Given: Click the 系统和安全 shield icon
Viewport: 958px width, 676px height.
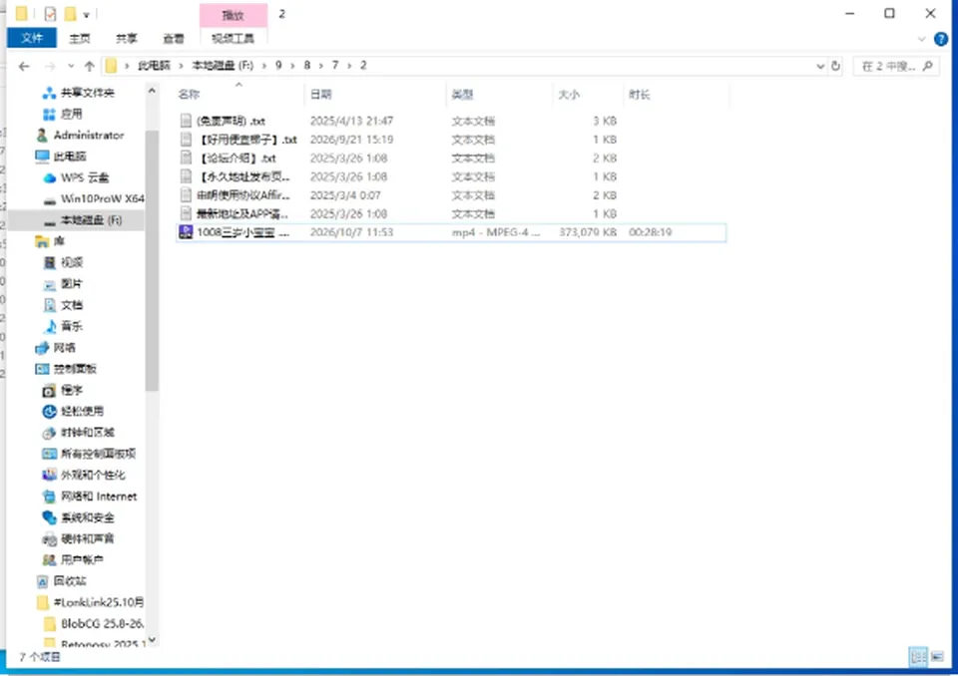Looking at the screenshot, I should click(50, 517).
